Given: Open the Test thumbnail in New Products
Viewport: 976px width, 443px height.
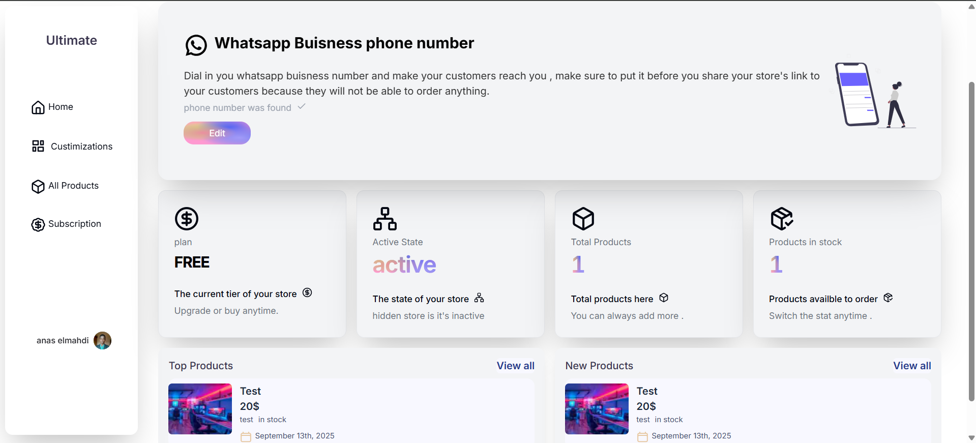Looking at the screenshot, I should 597,409.
